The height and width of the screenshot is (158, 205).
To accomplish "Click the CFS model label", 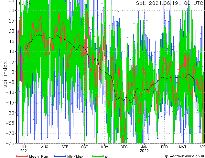I will click(x=25, y=3).
